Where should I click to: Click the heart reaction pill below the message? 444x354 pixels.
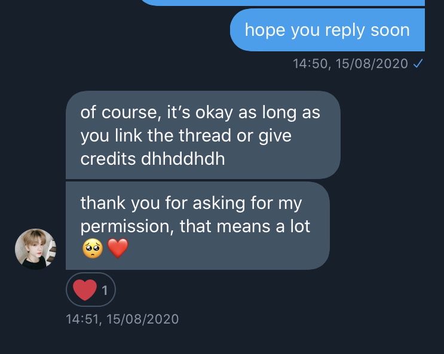tap(91, 290)
